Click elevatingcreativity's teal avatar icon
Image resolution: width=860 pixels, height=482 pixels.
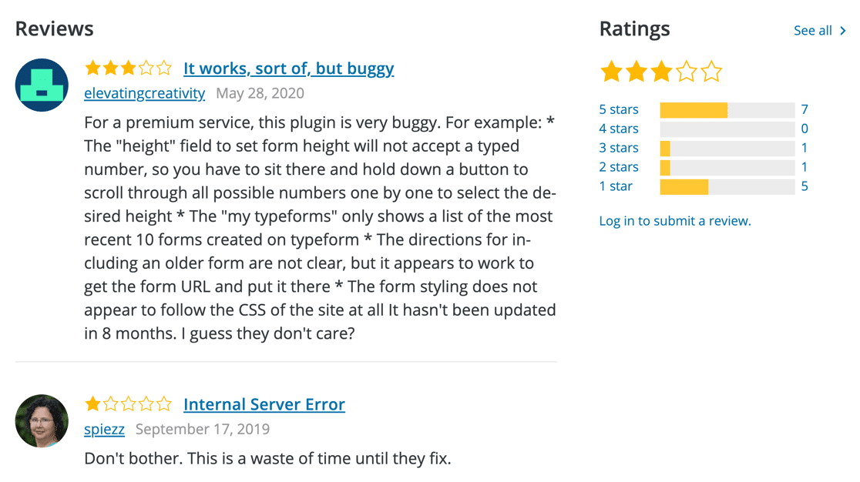point(42,85)
